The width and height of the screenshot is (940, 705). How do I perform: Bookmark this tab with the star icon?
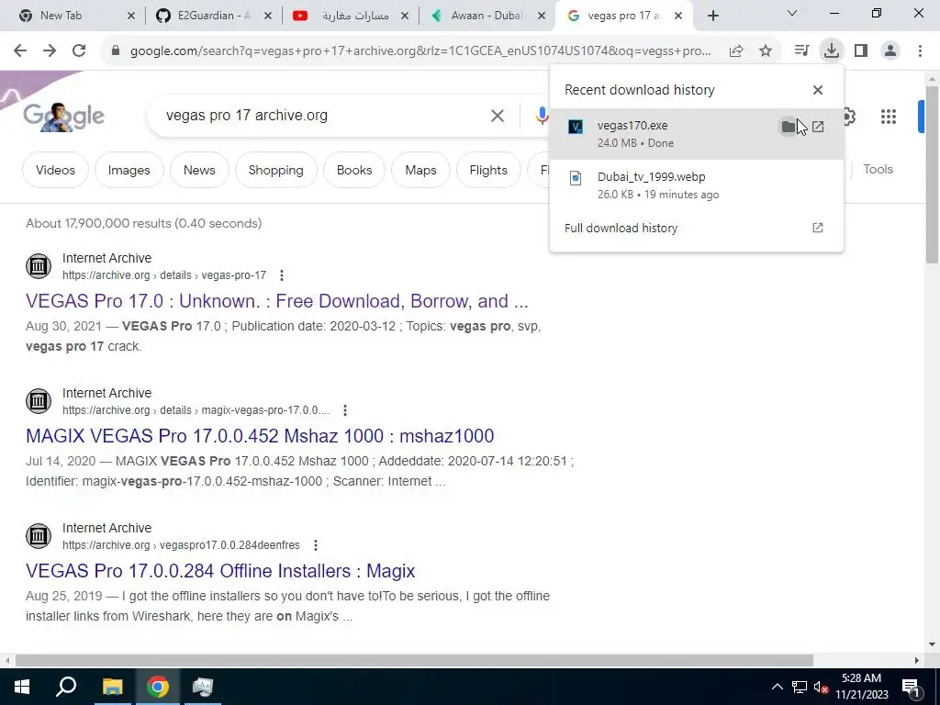coord(766,51)
